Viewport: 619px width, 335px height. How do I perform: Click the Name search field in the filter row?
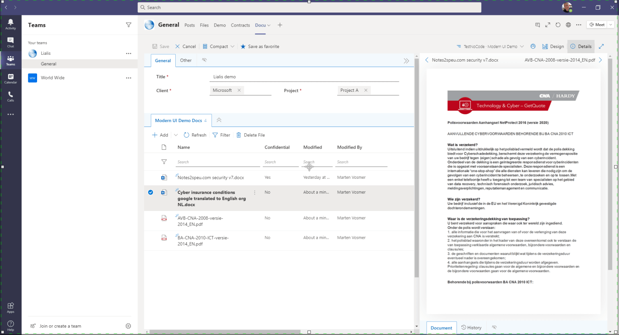pyautogui.click(x=218, y=162)
